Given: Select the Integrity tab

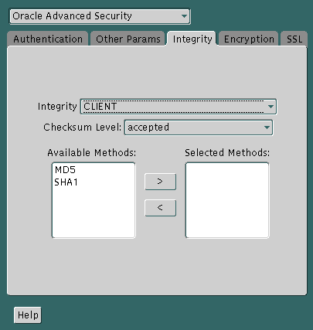Looking at the screenshot, I should click(x=192, y=39).
